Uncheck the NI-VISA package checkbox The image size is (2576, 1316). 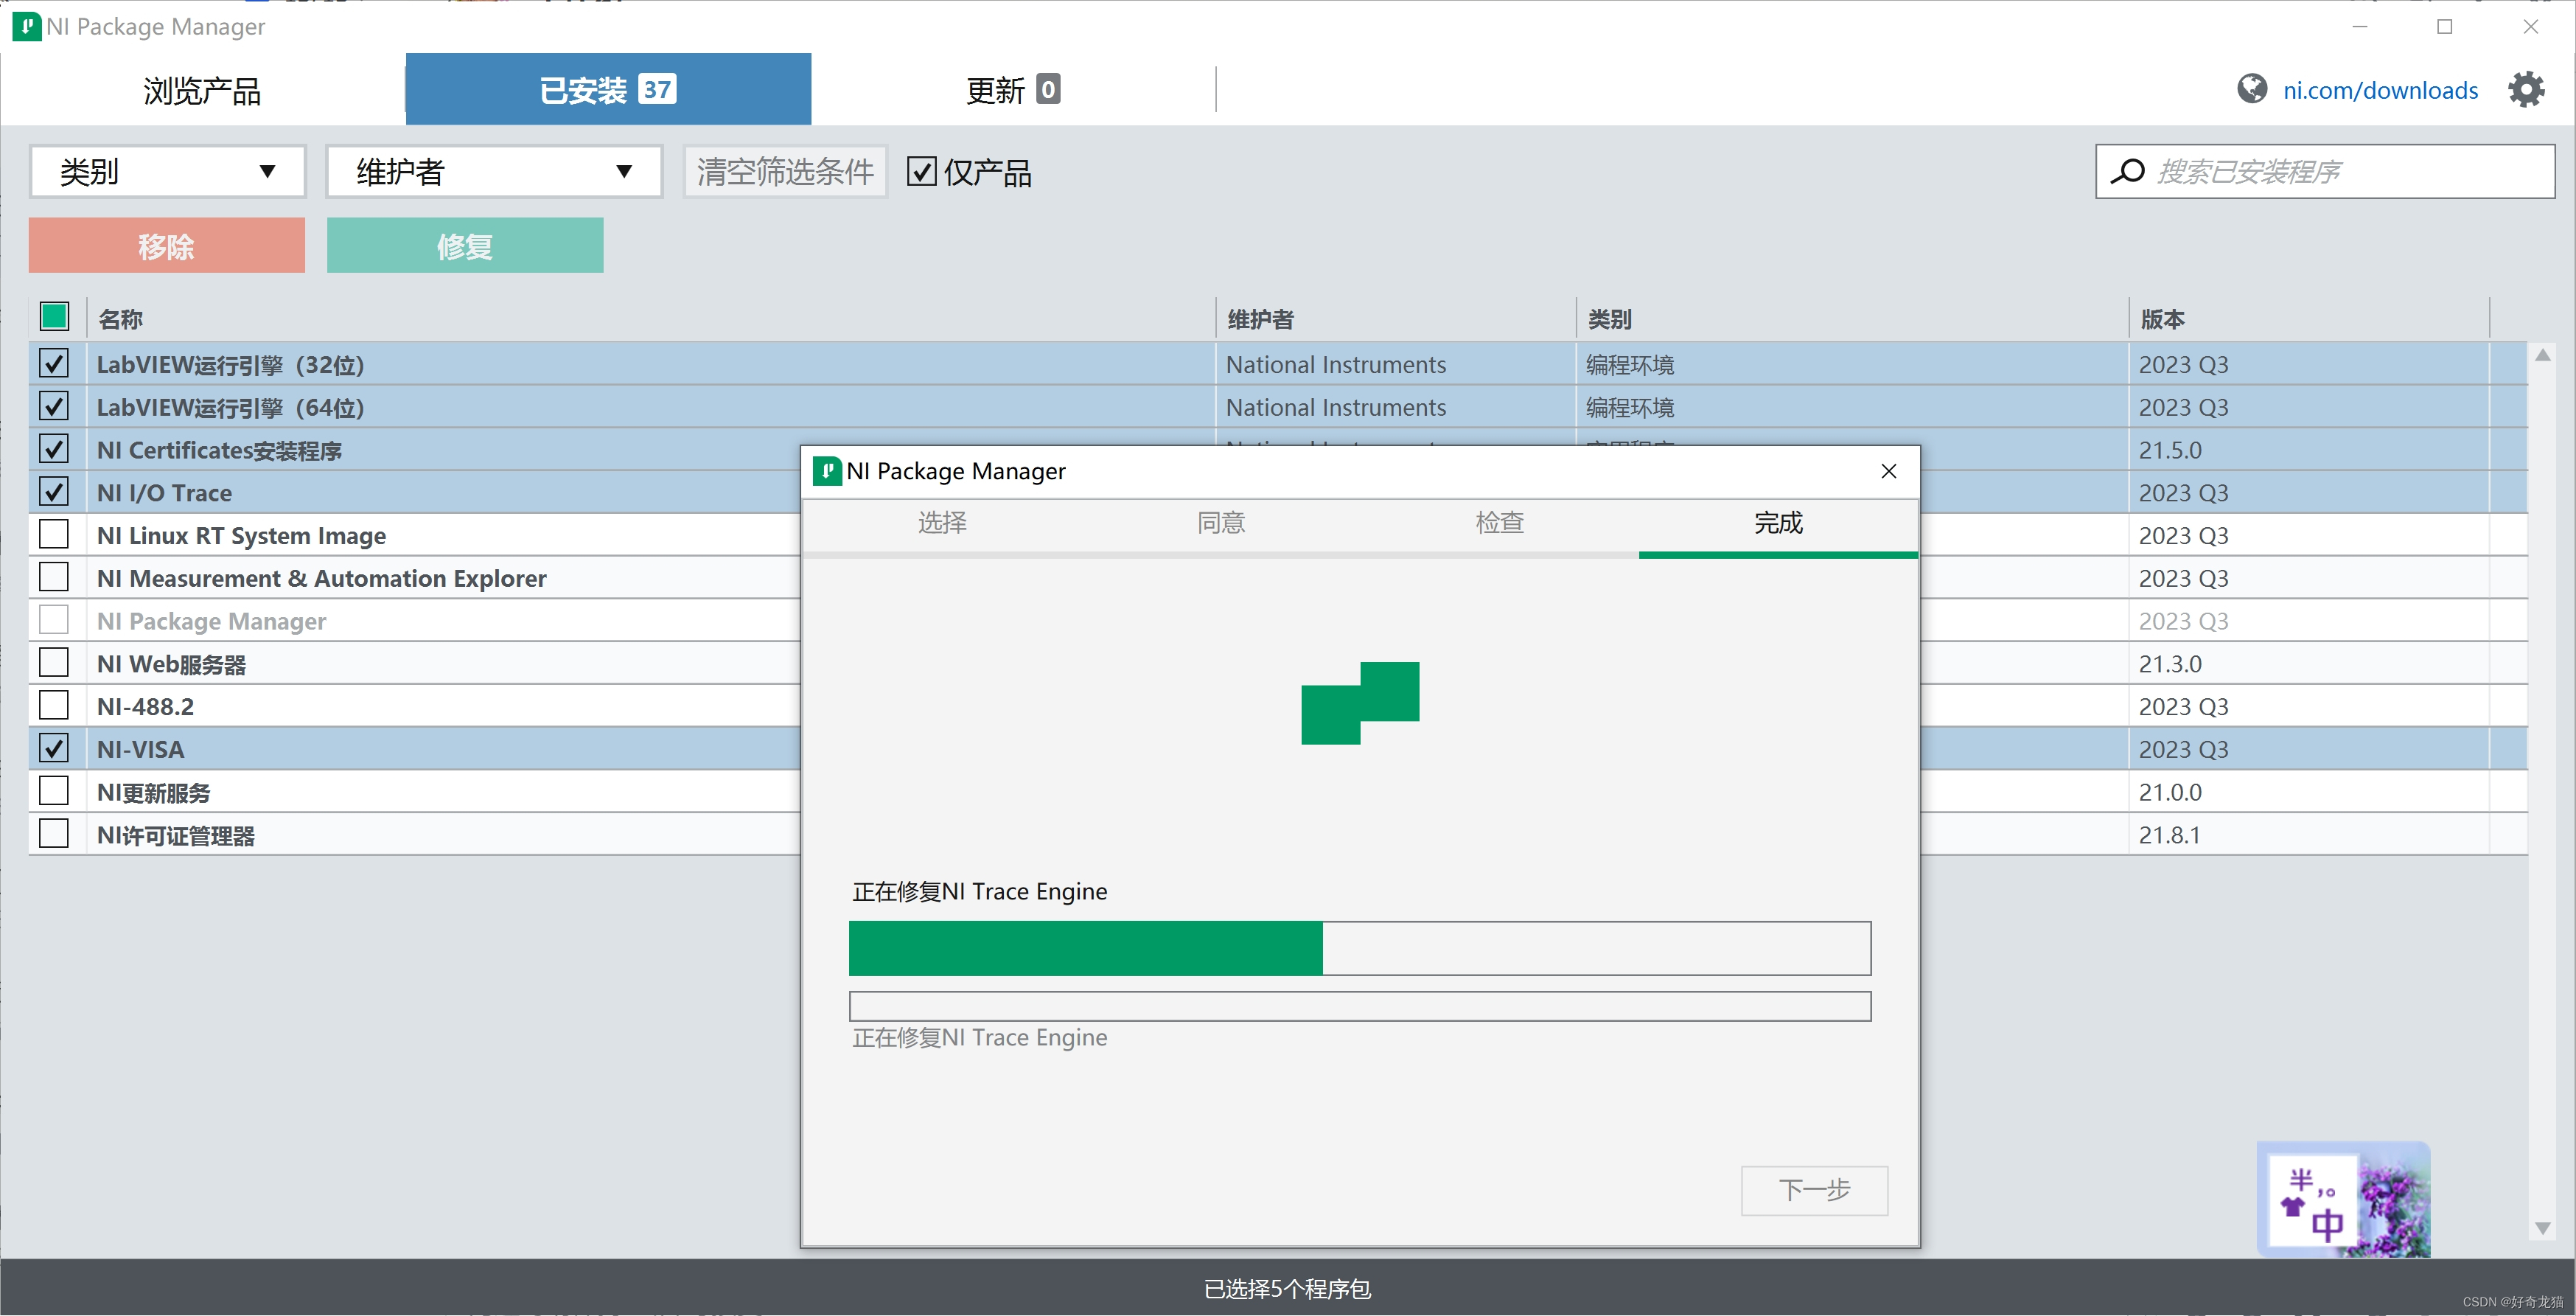click(54, 748)
